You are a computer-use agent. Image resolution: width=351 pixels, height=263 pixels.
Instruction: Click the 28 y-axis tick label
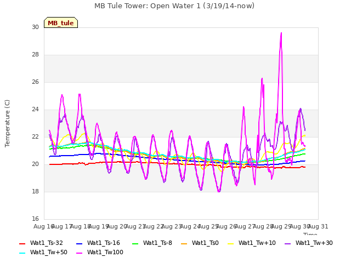pyautogui.click(x=35, y=55)
